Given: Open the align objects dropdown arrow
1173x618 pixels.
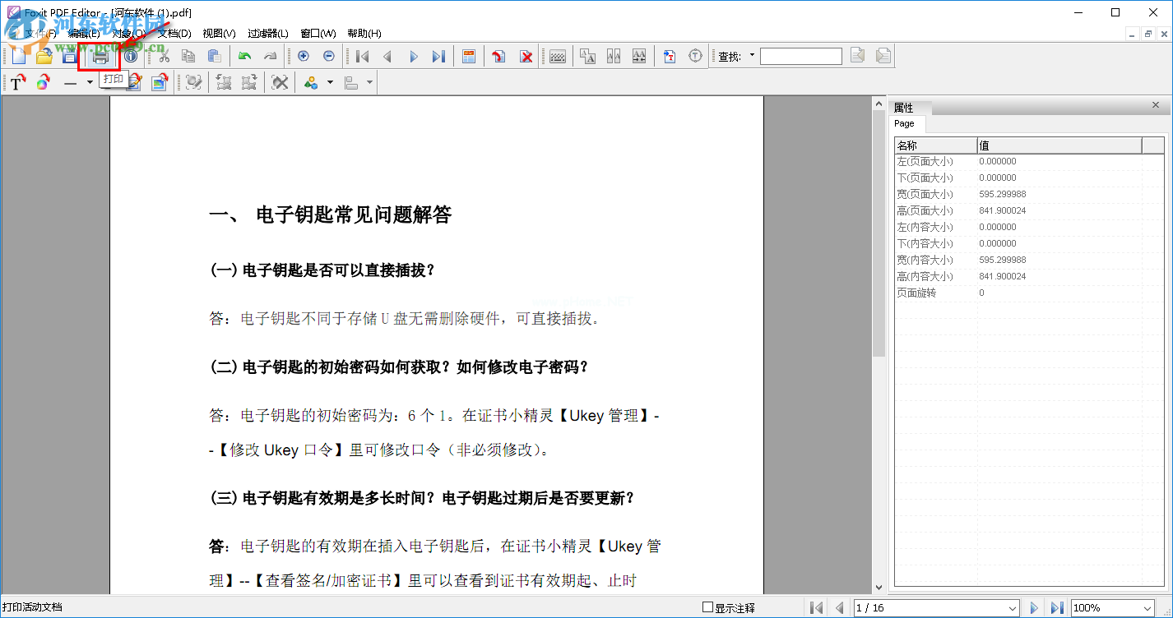Looking at the screenshot, I should [x=370, y=82].
